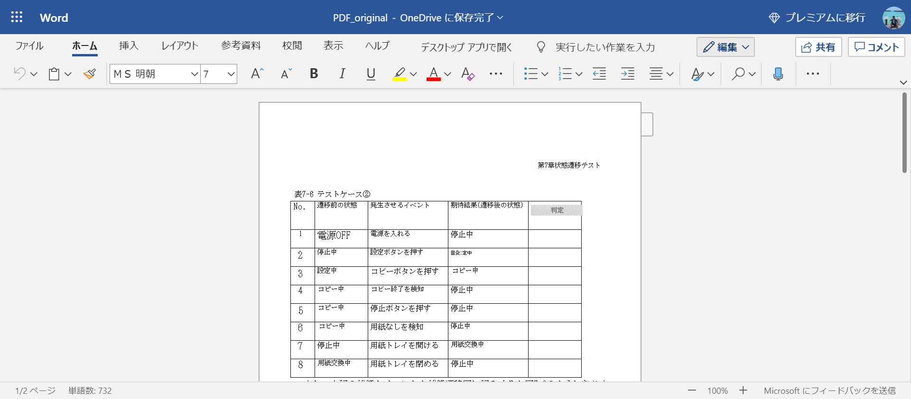Expand the Styles dropdown arrow
911x399 pixels.
pyautogui.click(x=711, y=74)
